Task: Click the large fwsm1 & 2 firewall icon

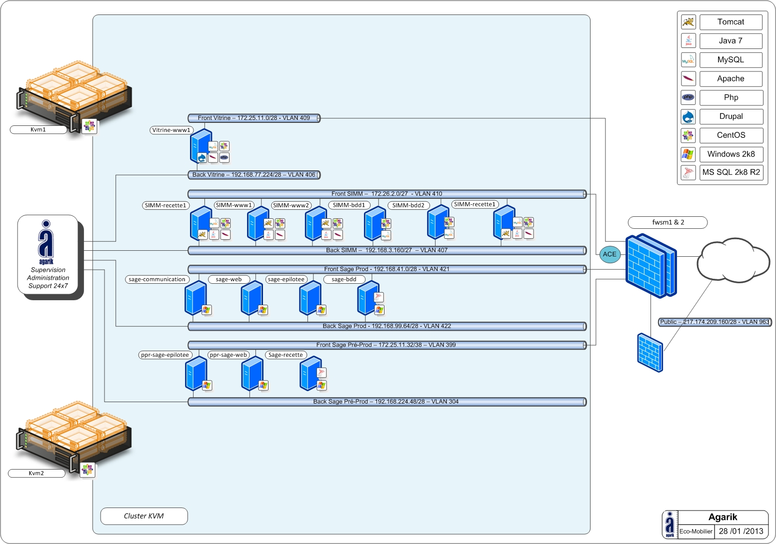Action: pos(650,266)
